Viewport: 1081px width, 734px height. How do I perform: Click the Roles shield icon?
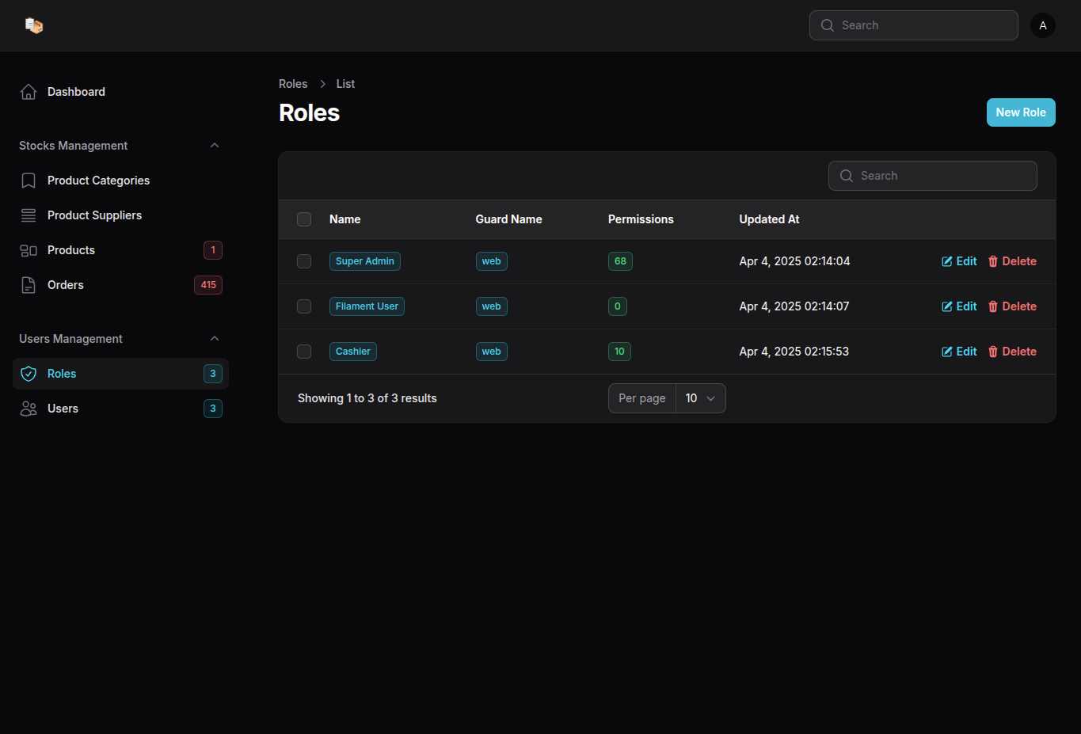coord(29,374)
